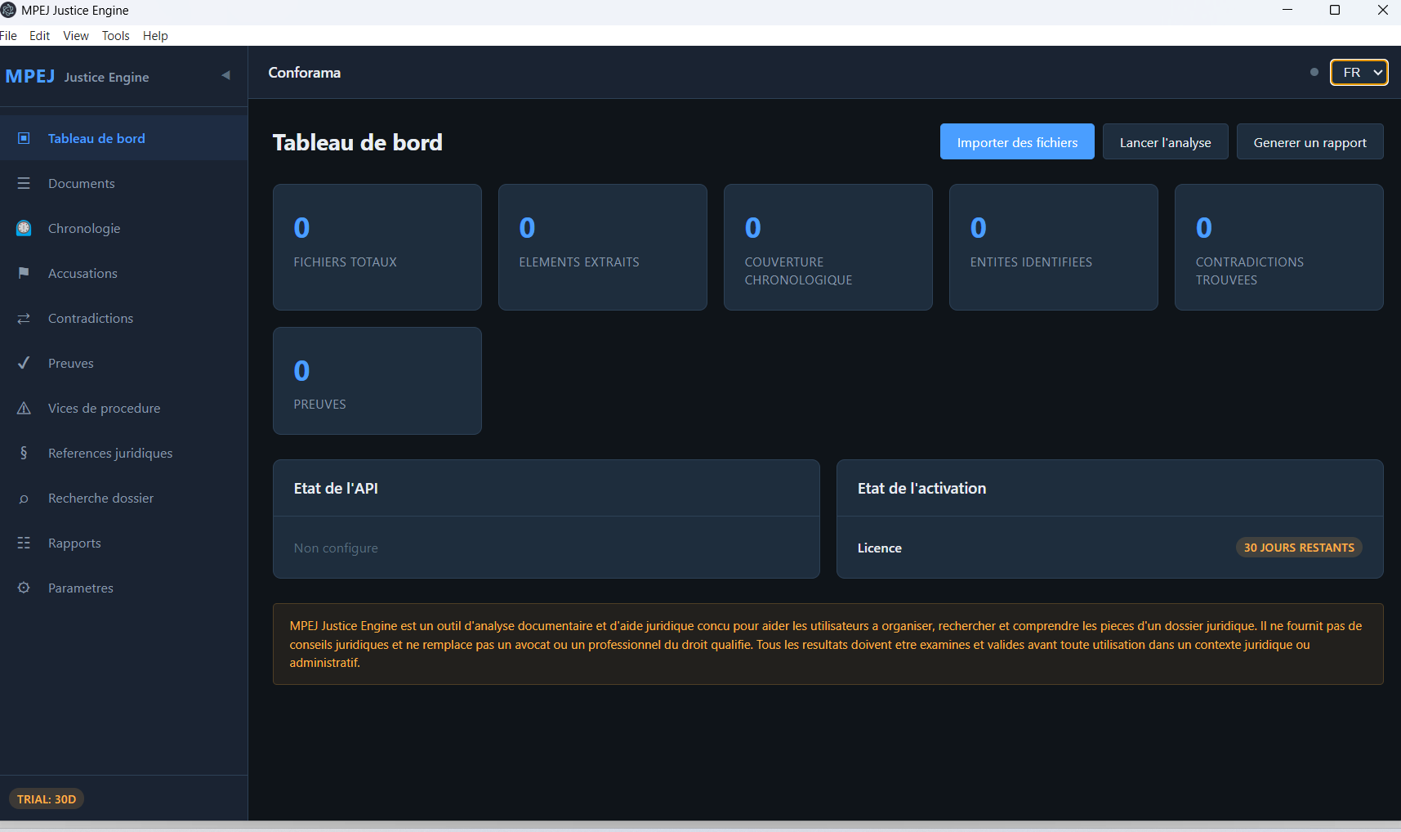Open References juridiques via the section symbol icon

click(x=24, y=453)
